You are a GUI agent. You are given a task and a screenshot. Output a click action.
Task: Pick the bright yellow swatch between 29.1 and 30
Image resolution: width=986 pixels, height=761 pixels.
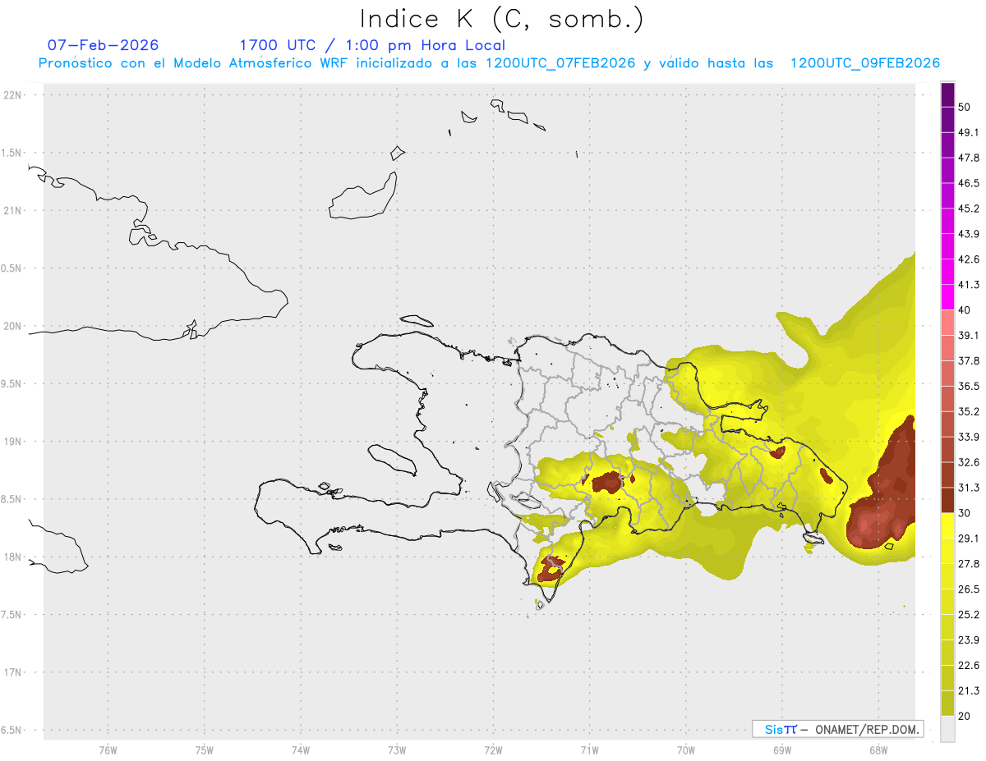947,525
